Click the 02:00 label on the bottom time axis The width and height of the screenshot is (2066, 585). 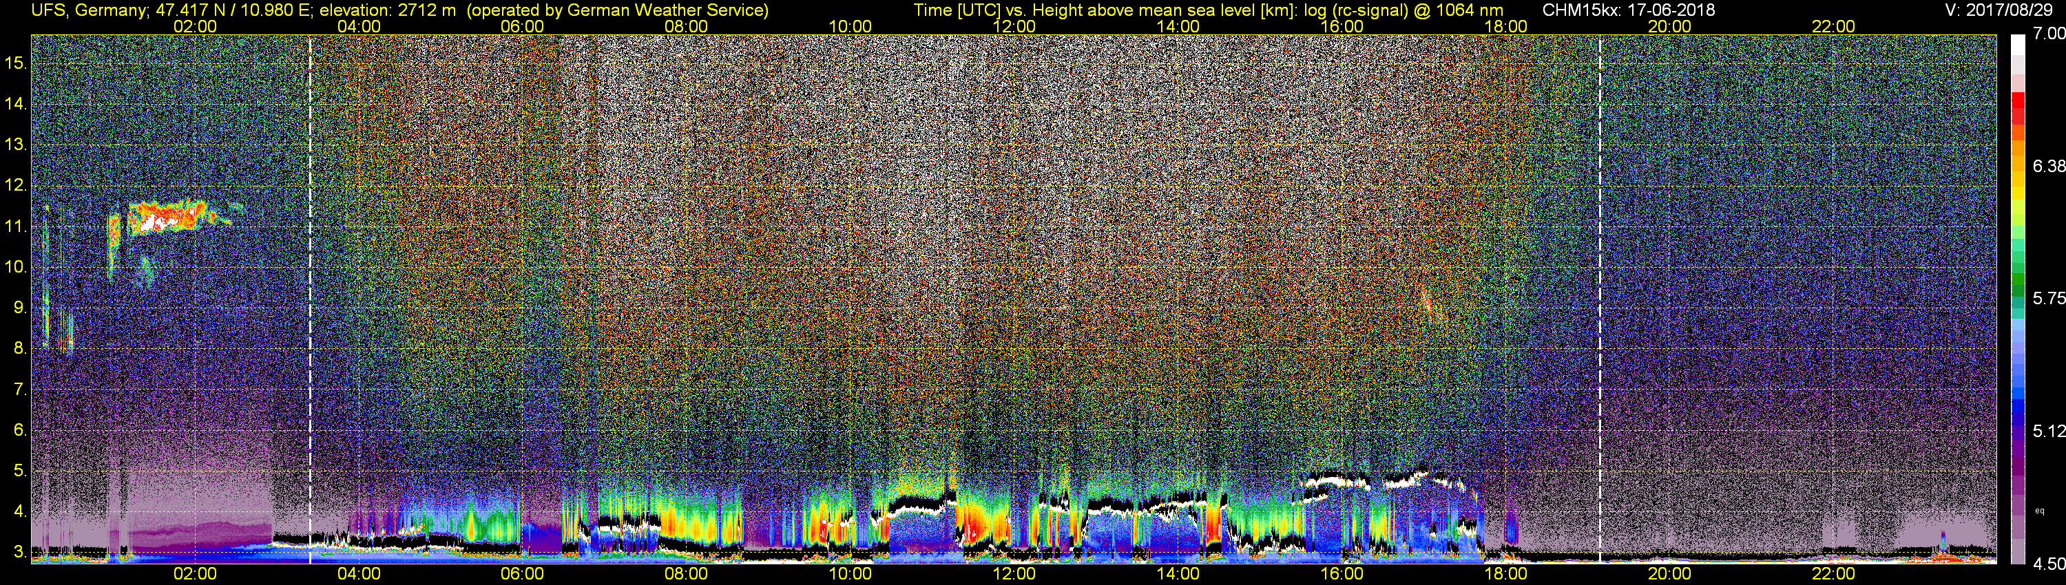(x=195, y=574)
